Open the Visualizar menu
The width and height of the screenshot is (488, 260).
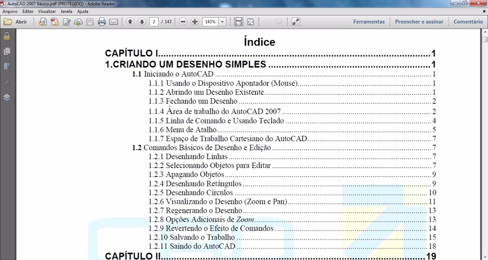(47, 11)
